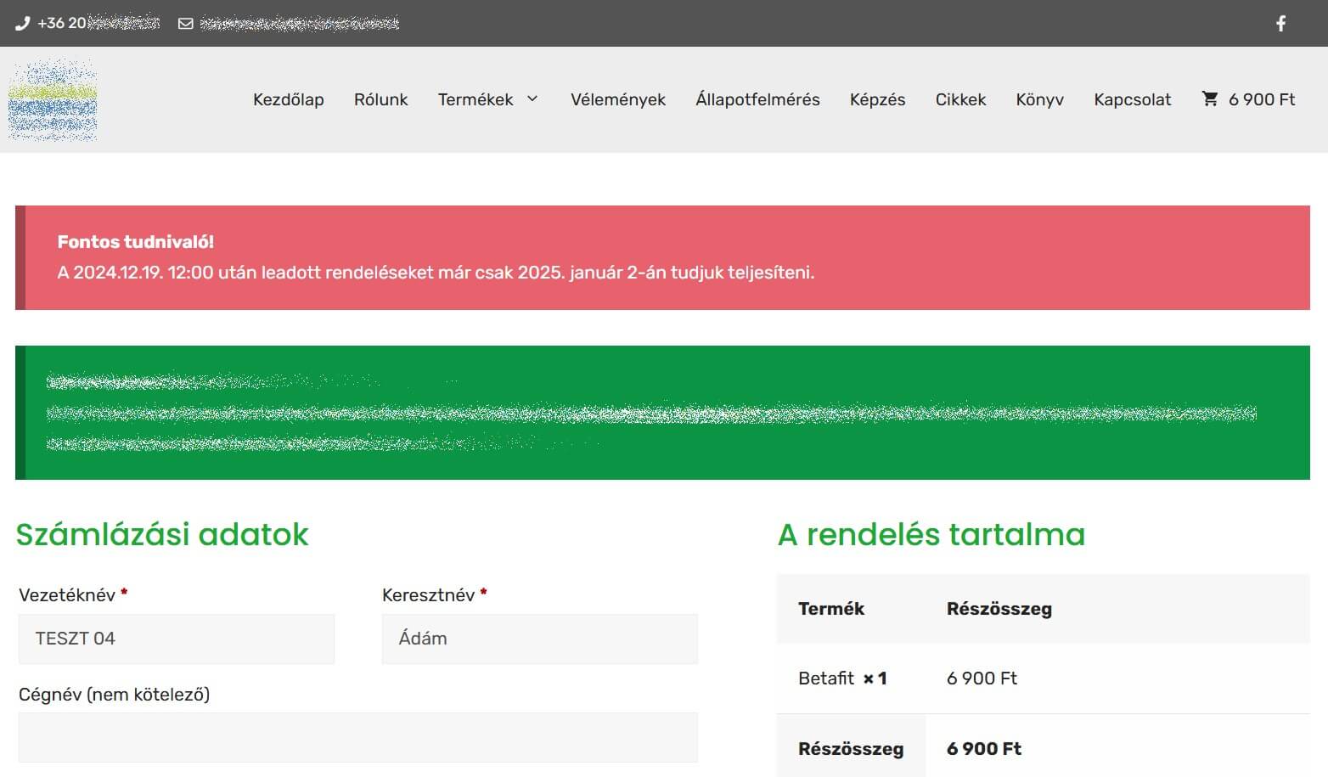Open the Facebook page icon
This screenshot has height=777, width=1328.
click(1281, 24)
